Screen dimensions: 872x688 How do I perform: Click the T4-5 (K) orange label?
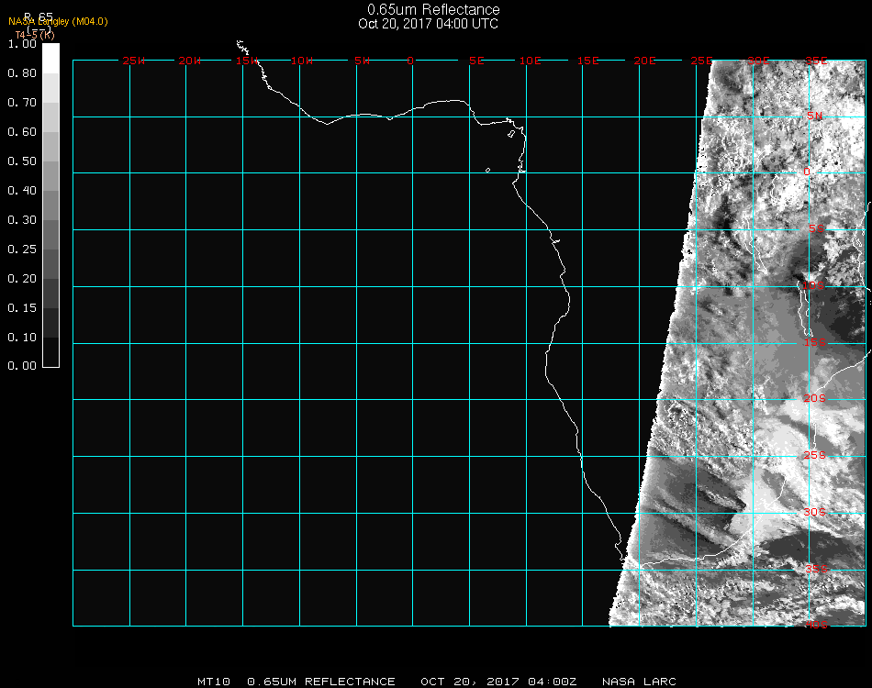point(35,35)
